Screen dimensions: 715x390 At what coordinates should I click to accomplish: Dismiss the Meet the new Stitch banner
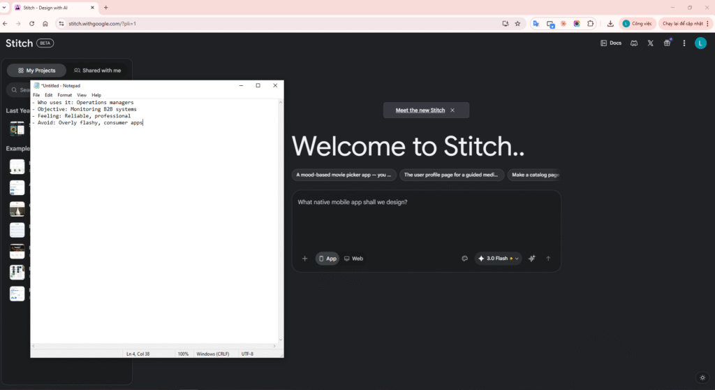pos(452,110)
